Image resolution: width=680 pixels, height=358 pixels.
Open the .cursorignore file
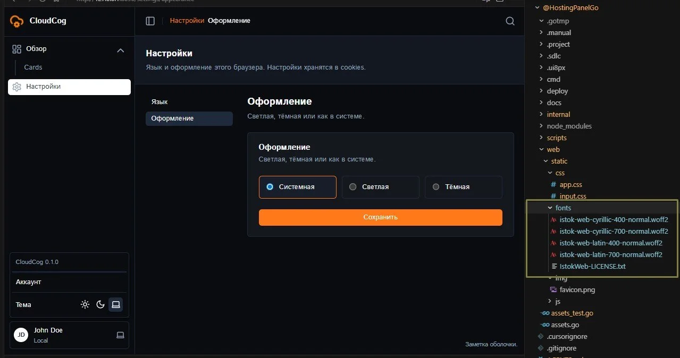567,337
